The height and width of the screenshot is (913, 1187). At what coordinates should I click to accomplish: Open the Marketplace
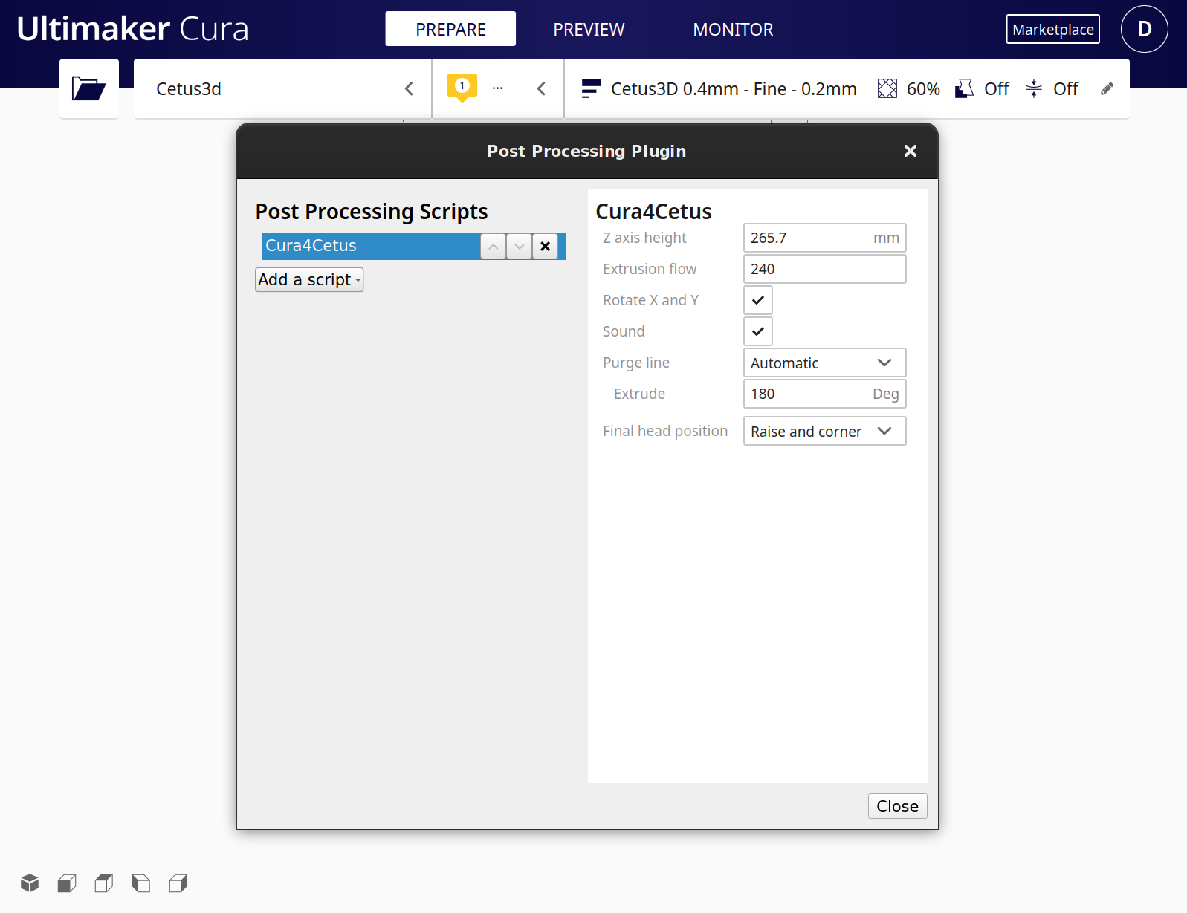tap(1053, 29)
